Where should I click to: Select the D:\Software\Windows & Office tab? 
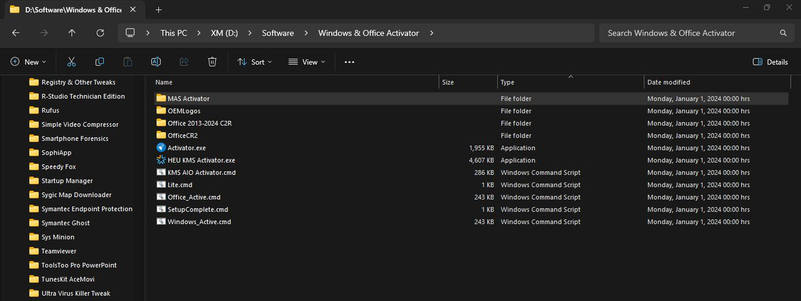coord(73,9)
